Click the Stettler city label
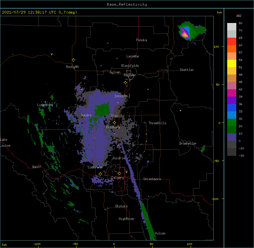Image resolution: width=254 pixels, height=248 pixels. (187, 70)
